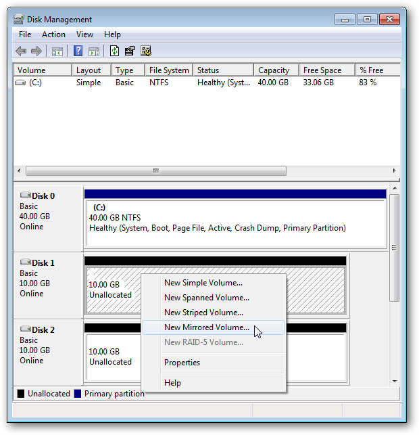
Task: Click the volume list horizontal scrollbar thumb
Action: click(156, 170)
